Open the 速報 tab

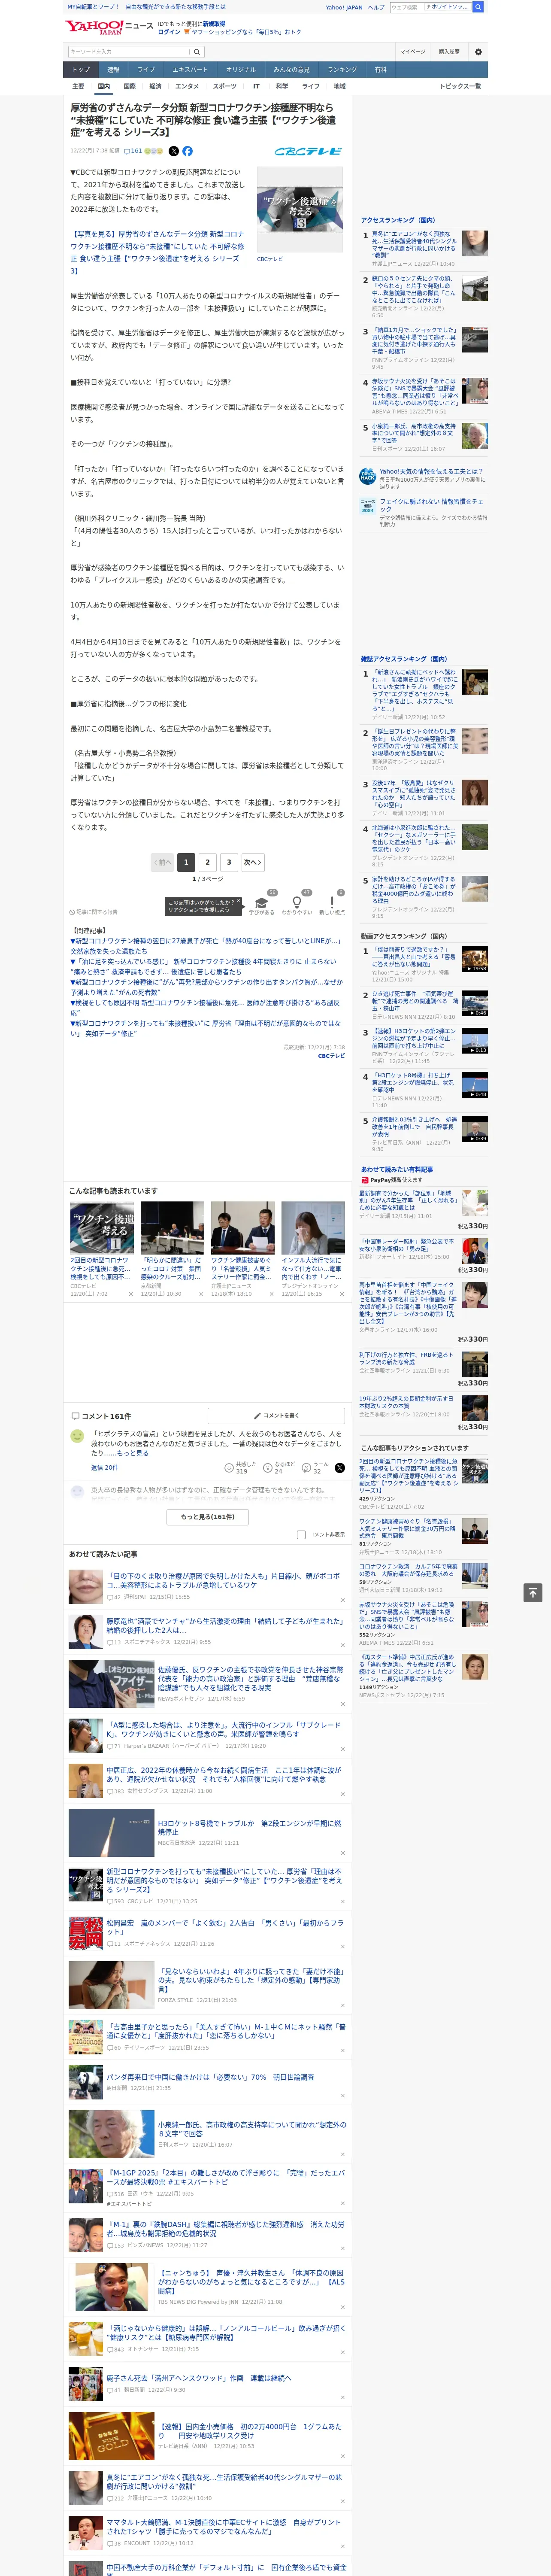tap(113, 70)
